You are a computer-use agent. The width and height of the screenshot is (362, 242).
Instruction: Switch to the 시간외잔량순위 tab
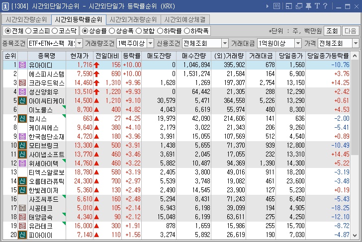[26, 19]
